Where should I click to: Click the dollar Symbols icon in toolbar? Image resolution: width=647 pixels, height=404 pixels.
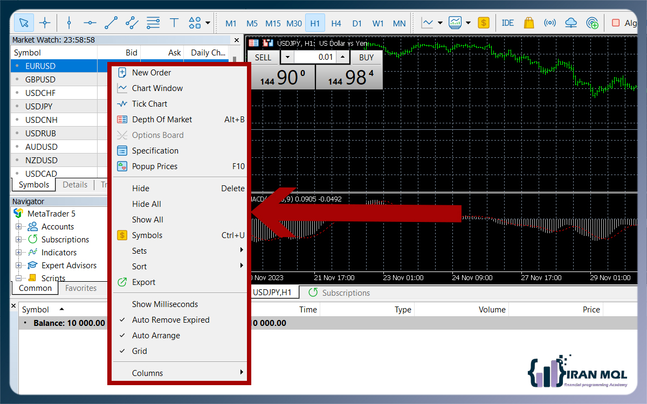point(484,23)
